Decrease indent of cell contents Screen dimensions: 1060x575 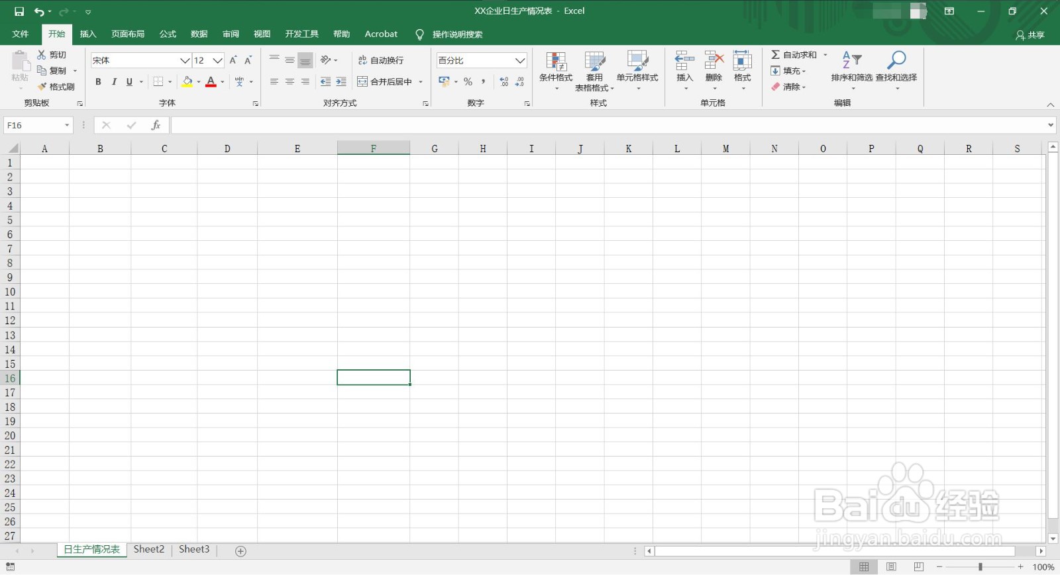(325, 81)
